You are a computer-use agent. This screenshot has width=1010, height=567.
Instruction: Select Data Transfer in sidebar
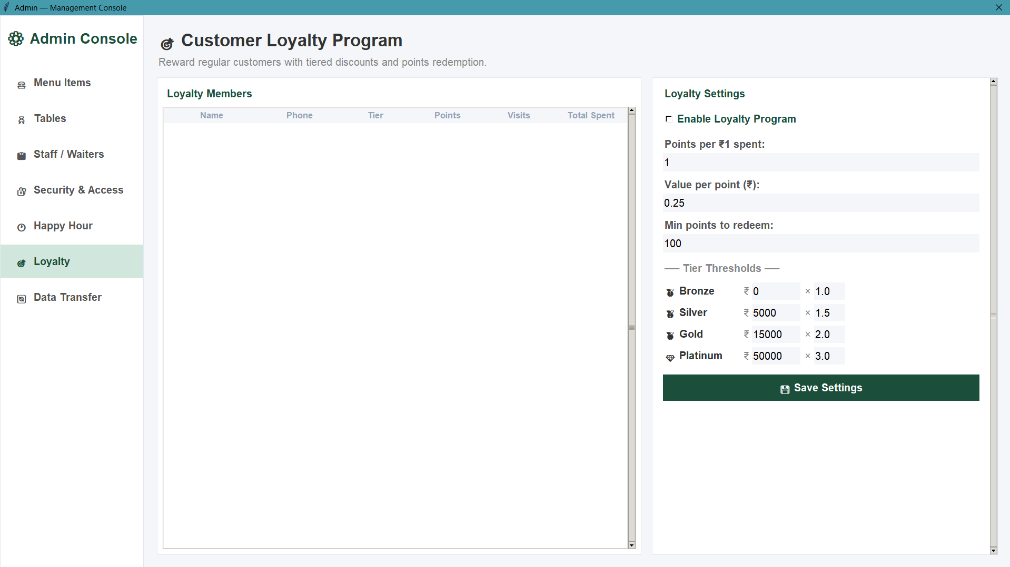click(x=72, y=297)
